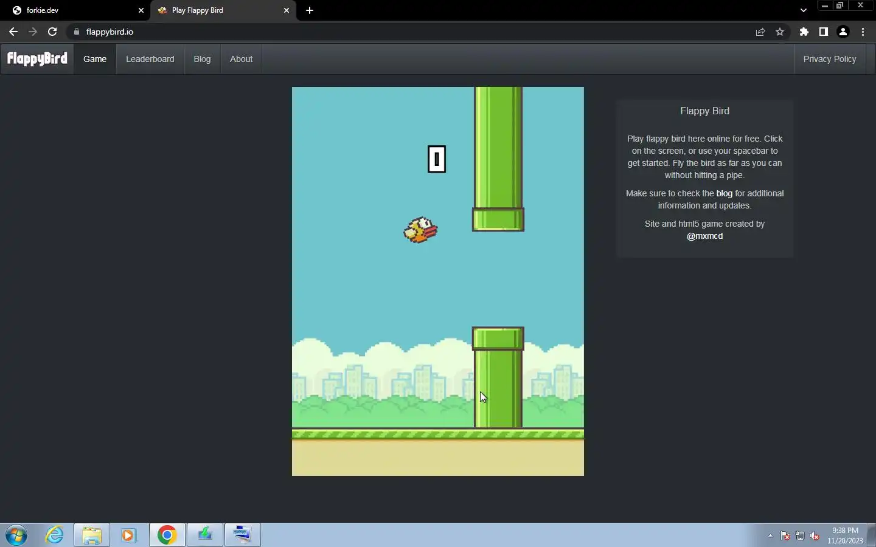This screenshot has height=547, width=876.
Task: Go to the Blog page
Action: click(x=202, y=59)
